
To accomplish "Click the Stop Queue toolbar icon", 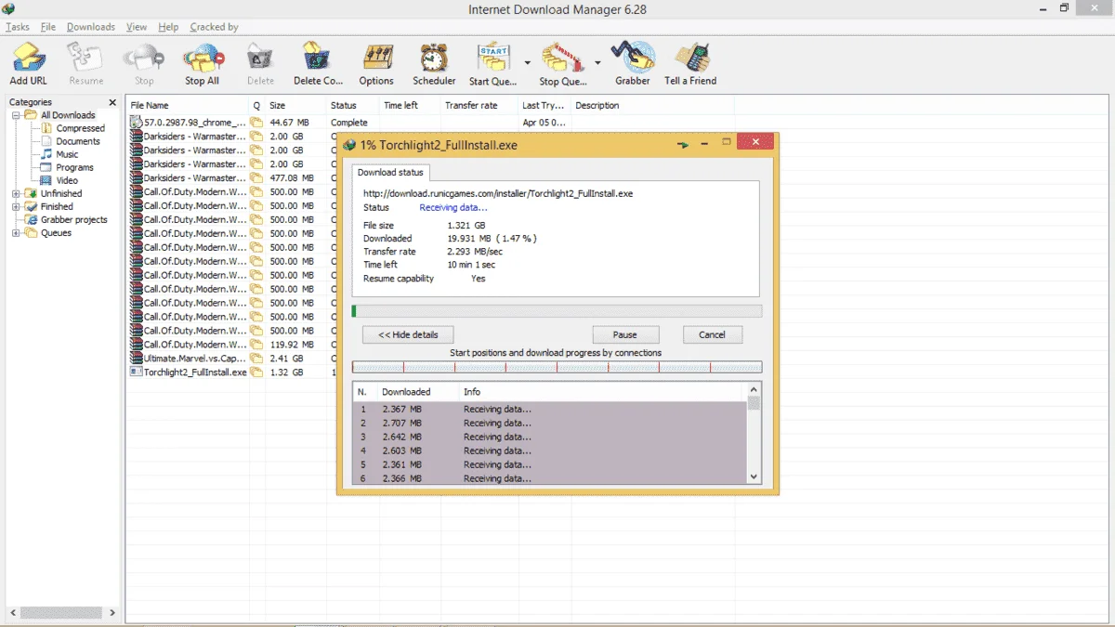I will pos(561,59).
